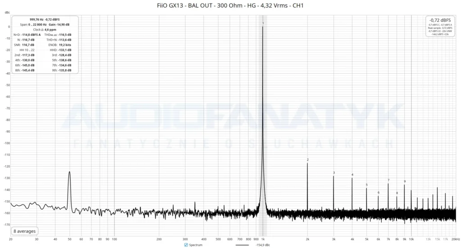This screenshot has height=248, width=461.
Task: Click the Spectrum legend label
Action: click(x=195, y=245)
